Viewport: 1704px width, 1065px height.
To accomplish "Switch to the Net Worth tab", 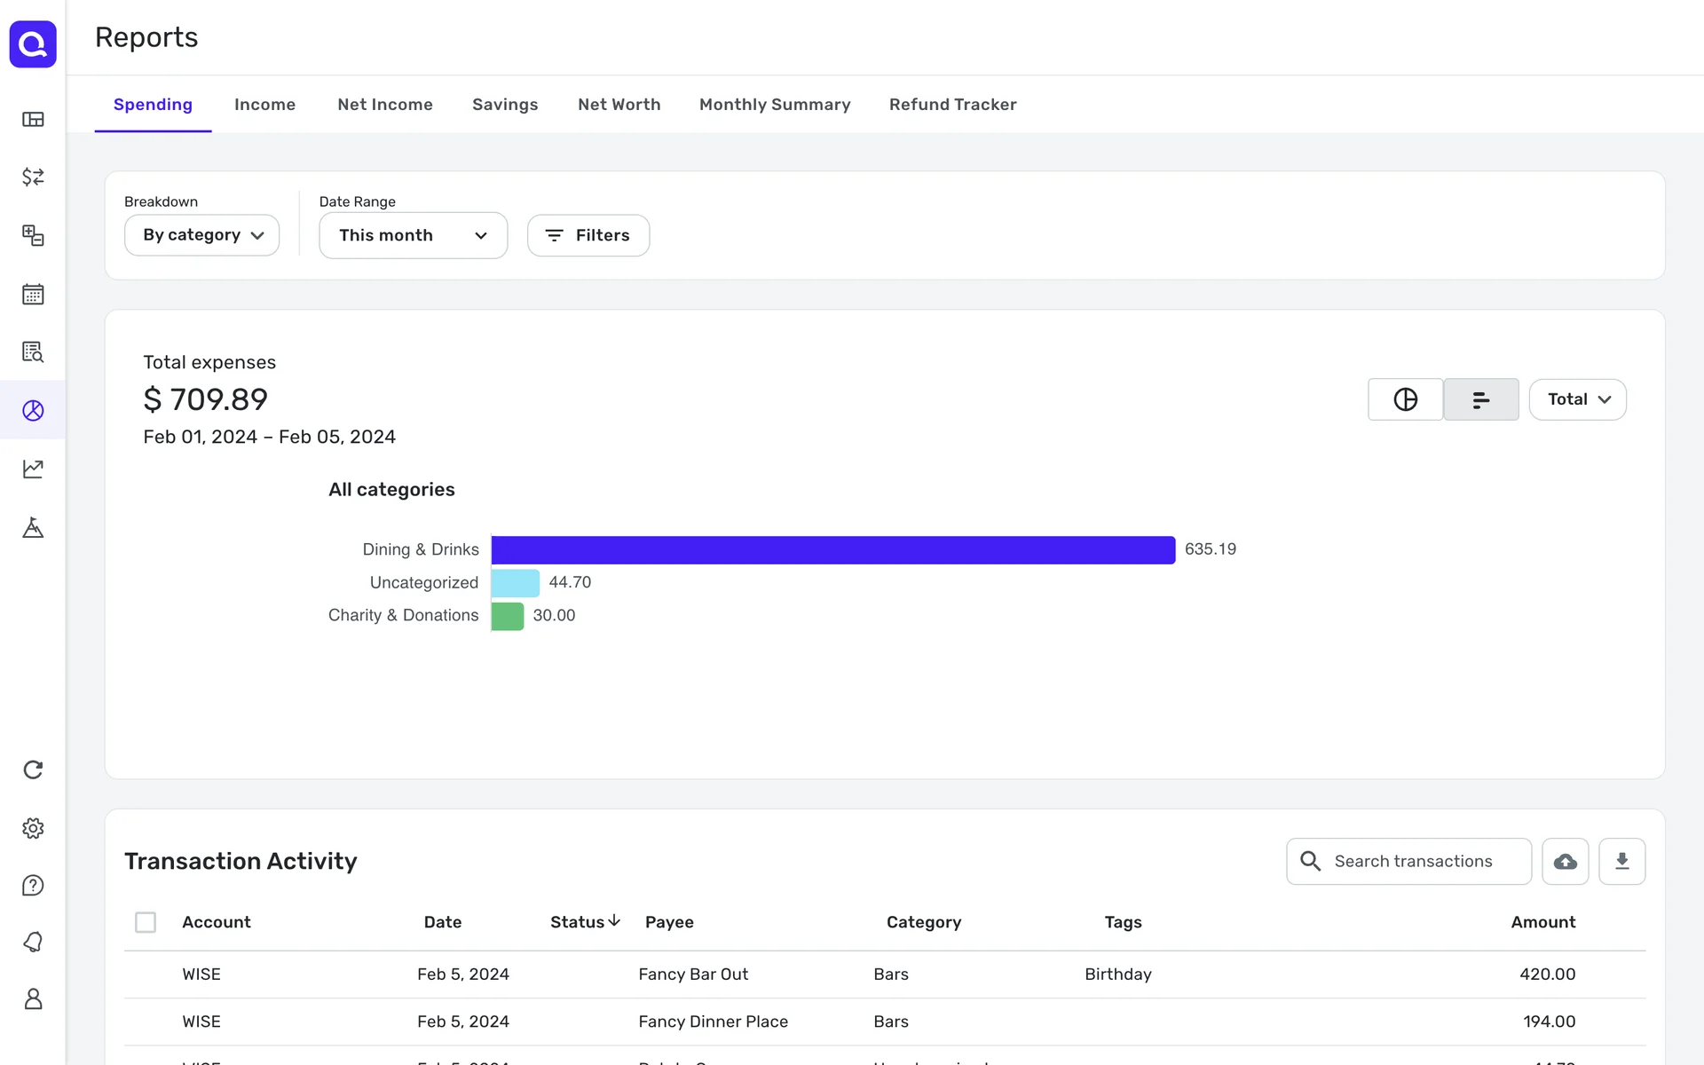I will (619, 105).
